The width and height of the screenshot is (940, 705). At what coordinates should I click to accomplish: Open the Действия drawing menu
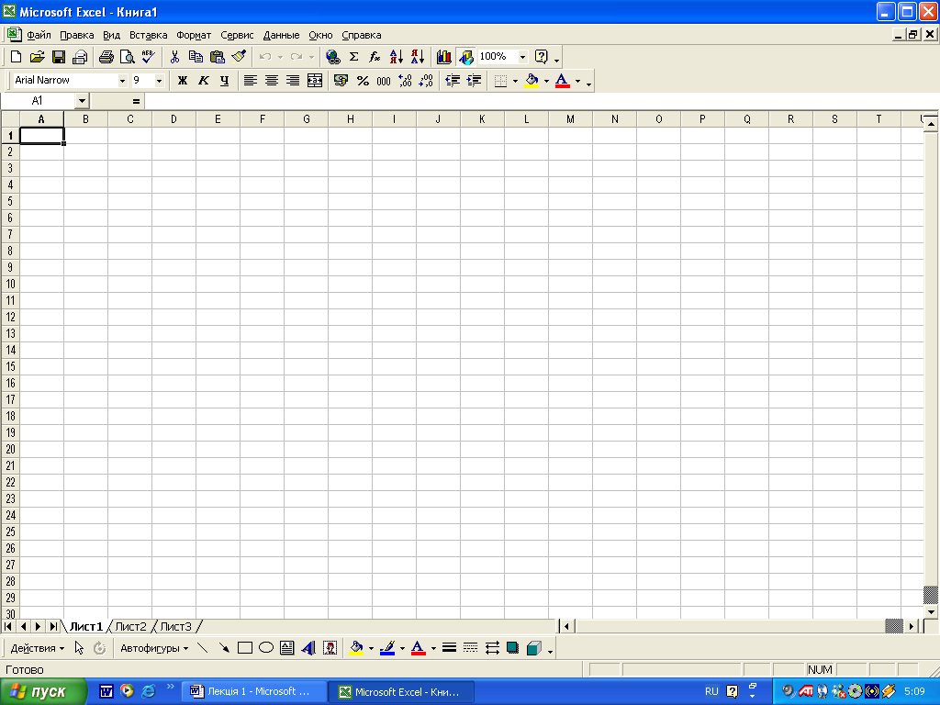[37, 648]
